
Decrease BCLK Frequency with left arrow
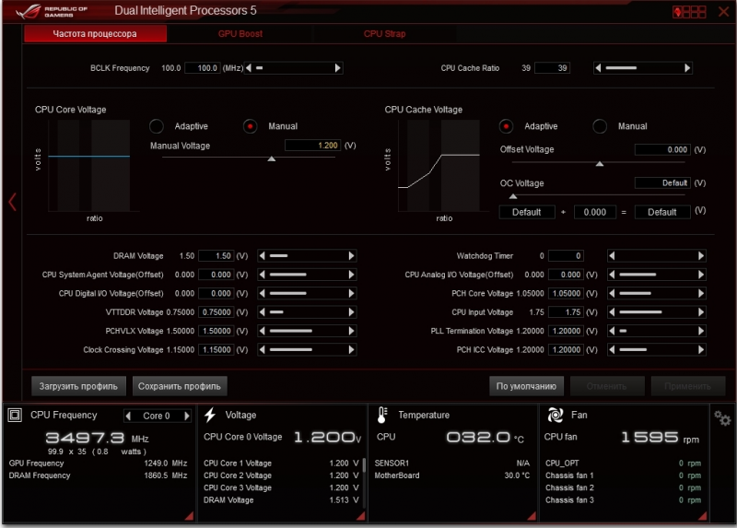[x=249, y=67]
